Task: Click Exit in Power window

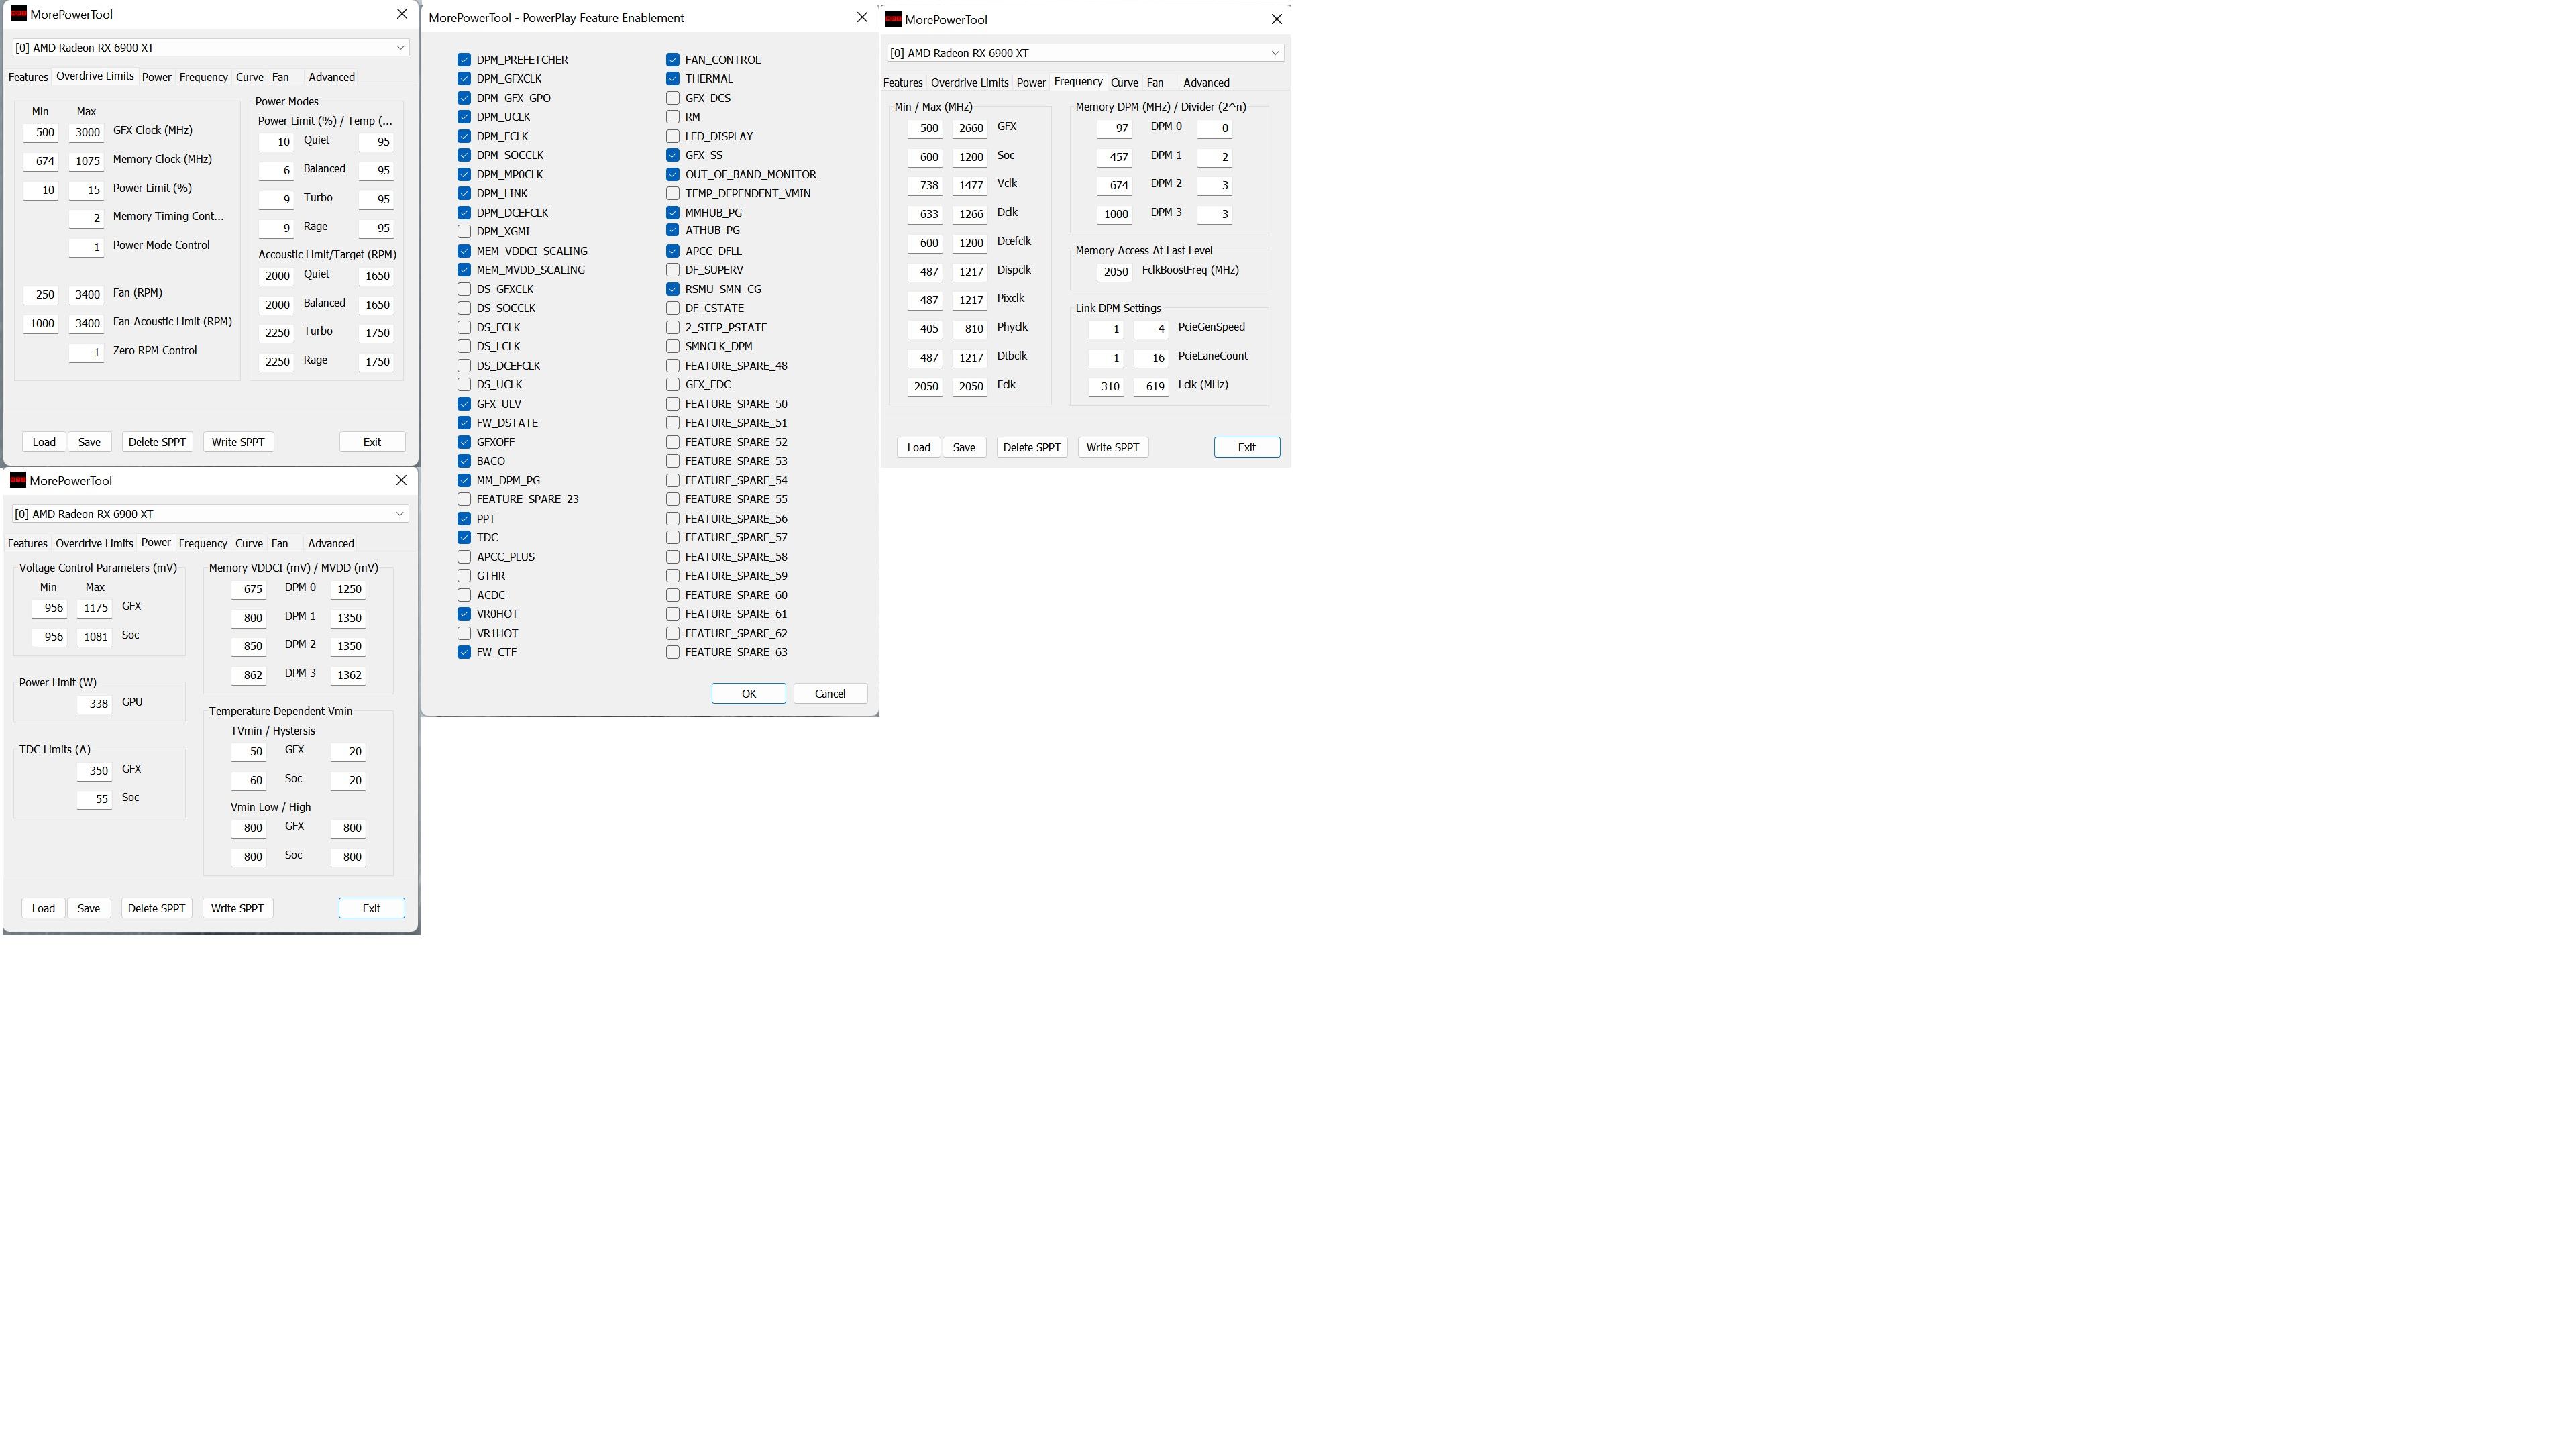Action: click(x=371, y=908)
